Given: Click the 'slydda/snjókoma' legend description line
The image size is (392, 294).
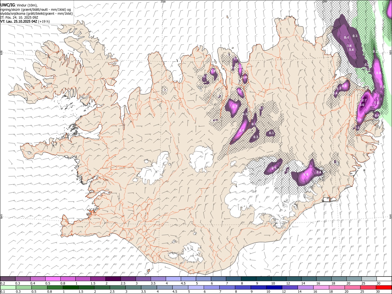Looking at the screenshot, I should 36,13.
